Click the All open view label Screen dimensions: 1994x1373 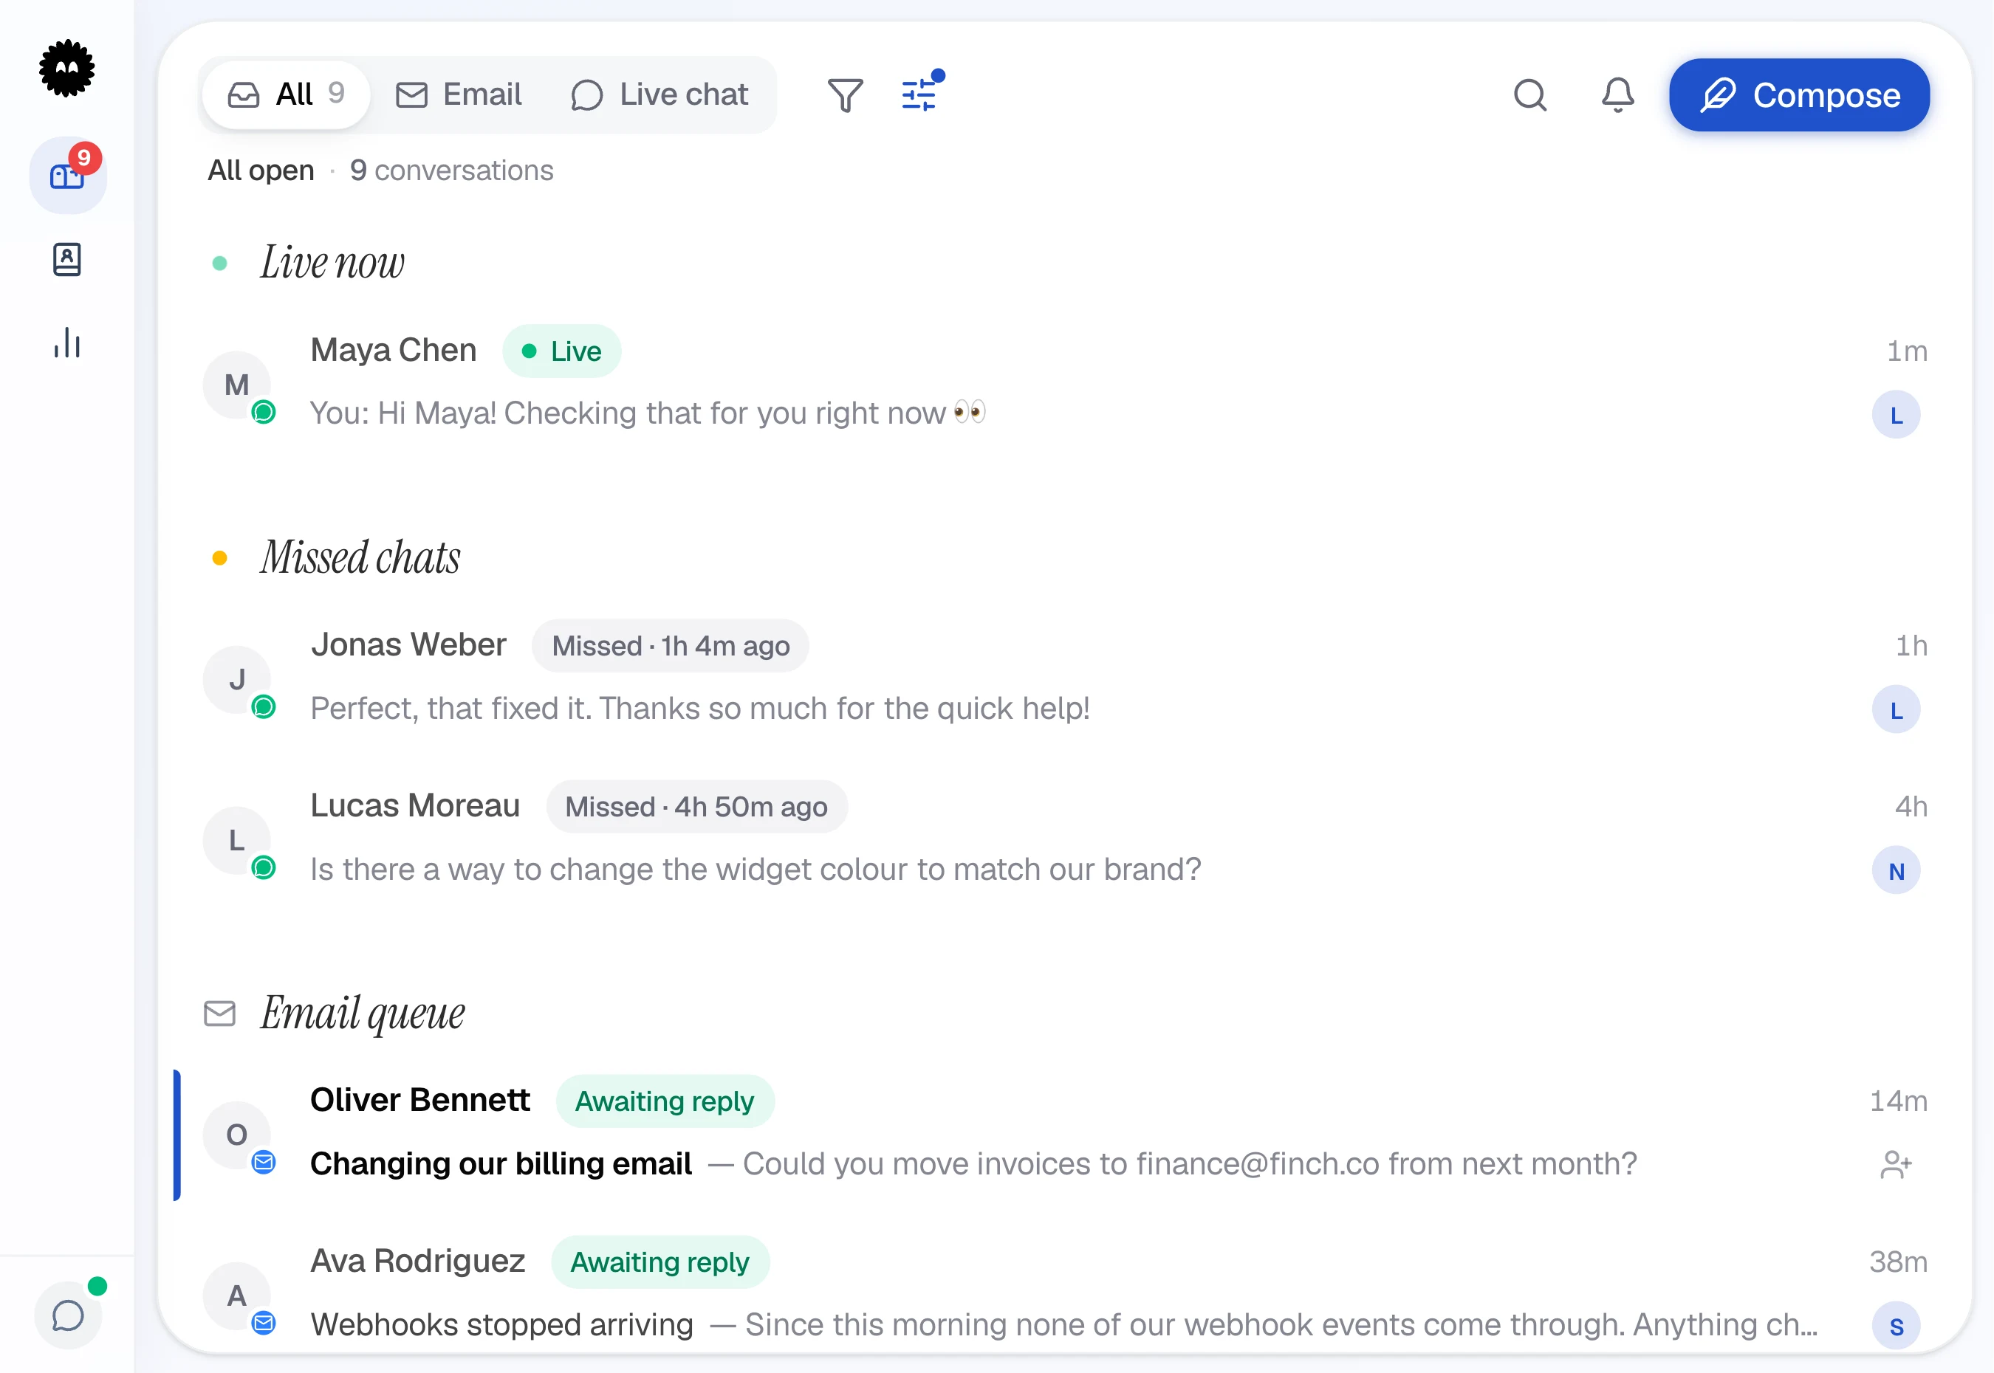point(261,171)
